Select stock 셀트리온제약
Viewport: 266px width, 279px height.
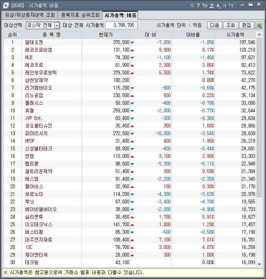(x=39, y=171)
